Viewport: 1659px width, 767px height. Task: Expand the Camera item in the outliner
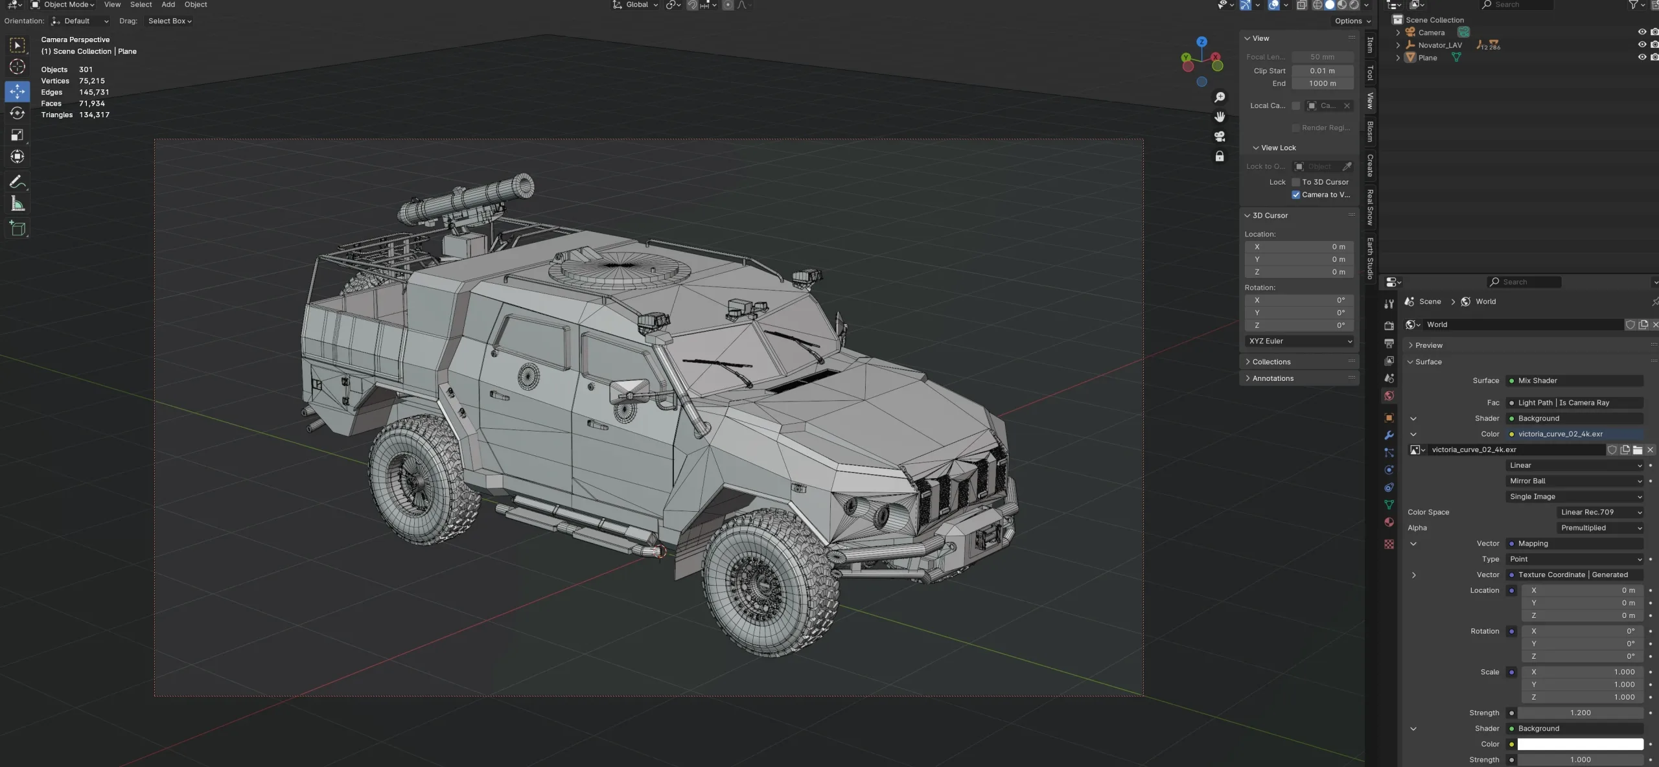(x=1398, y=32)
